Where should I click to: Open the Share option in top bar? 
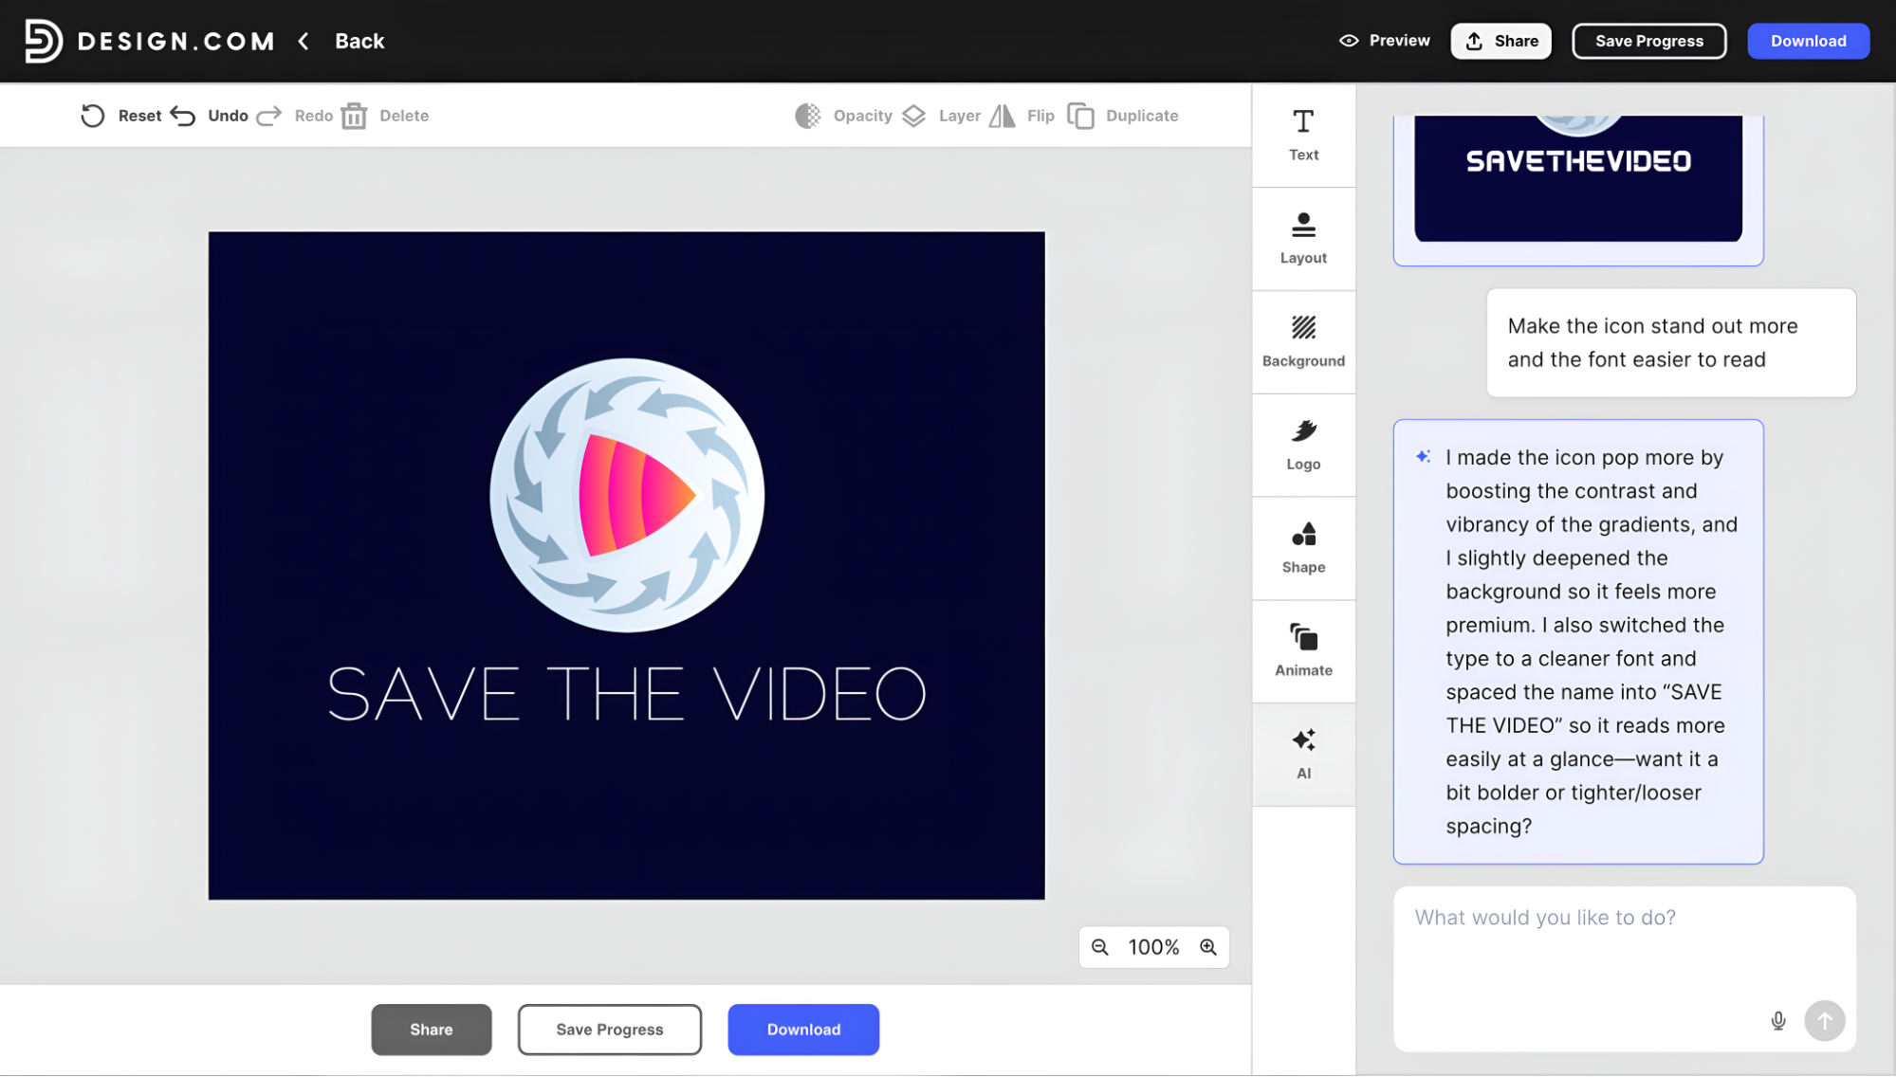[1500, 41]
